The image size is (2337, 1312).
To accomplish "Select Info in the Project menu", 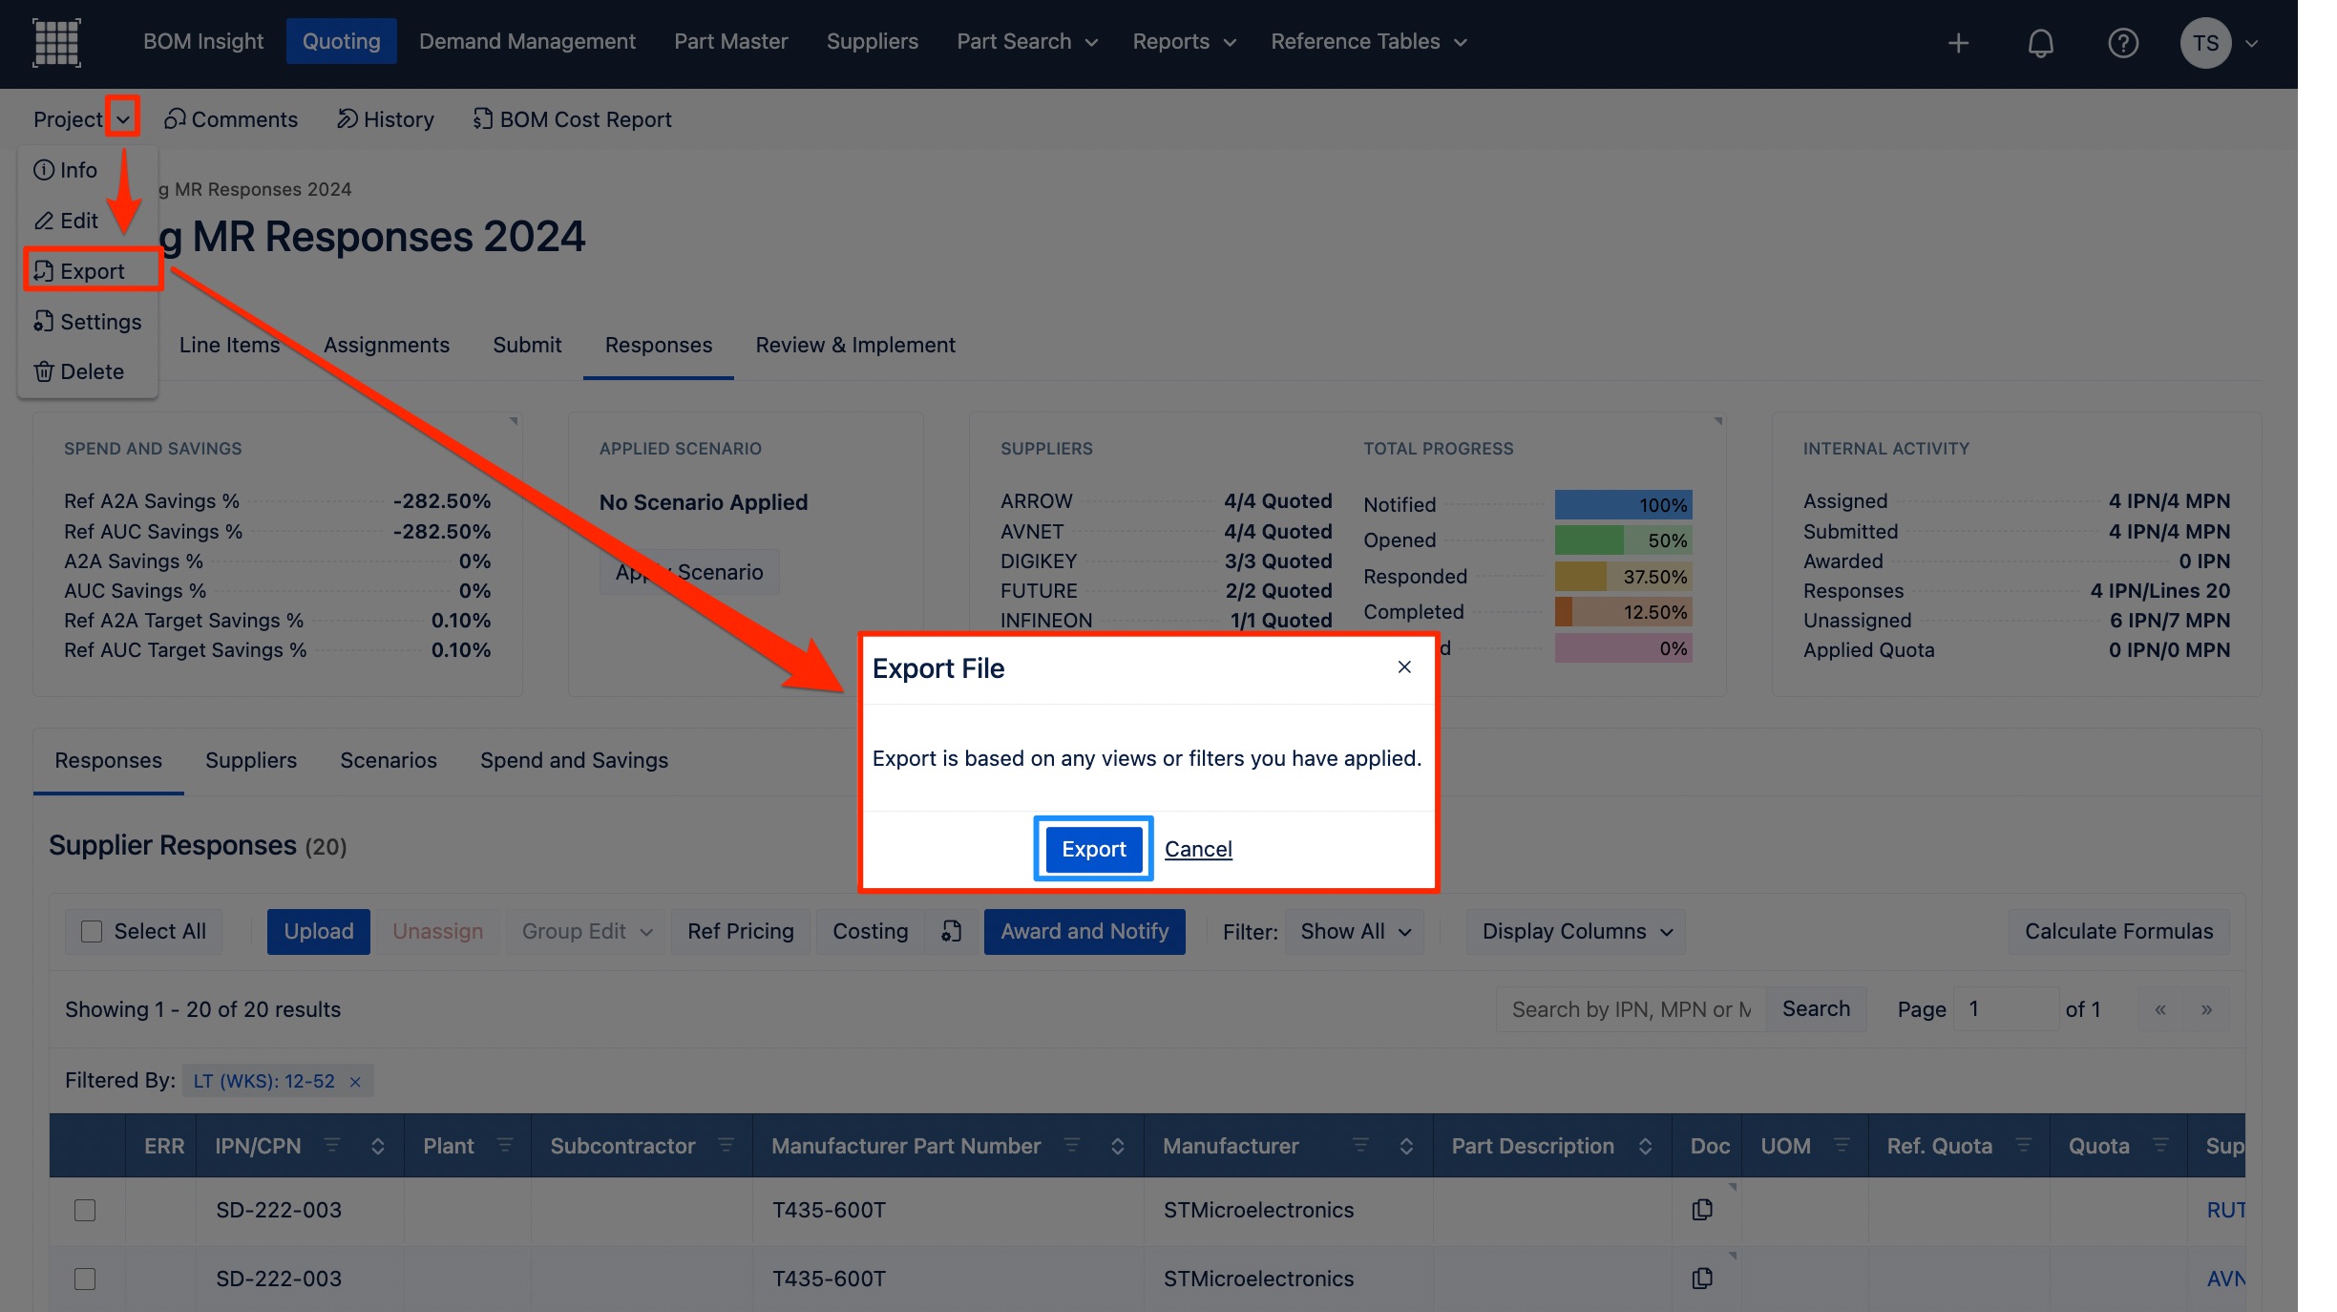I will pos(66,170).
